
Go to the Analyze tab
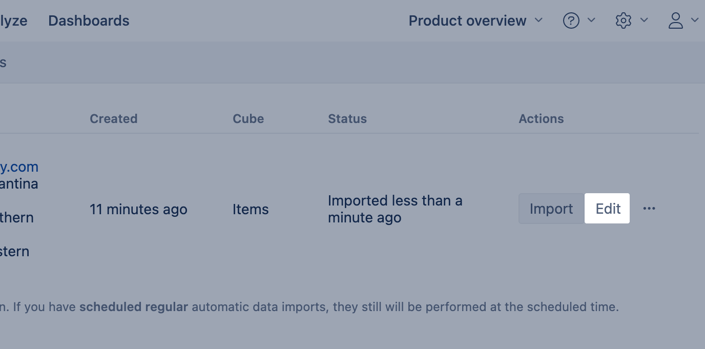[x=14, y=21]
